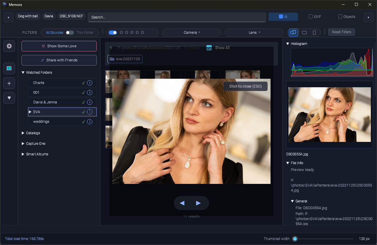The image size is (377, 245).
Task: Click the heart favorites icon in sidebar
Action: point(9,98)
